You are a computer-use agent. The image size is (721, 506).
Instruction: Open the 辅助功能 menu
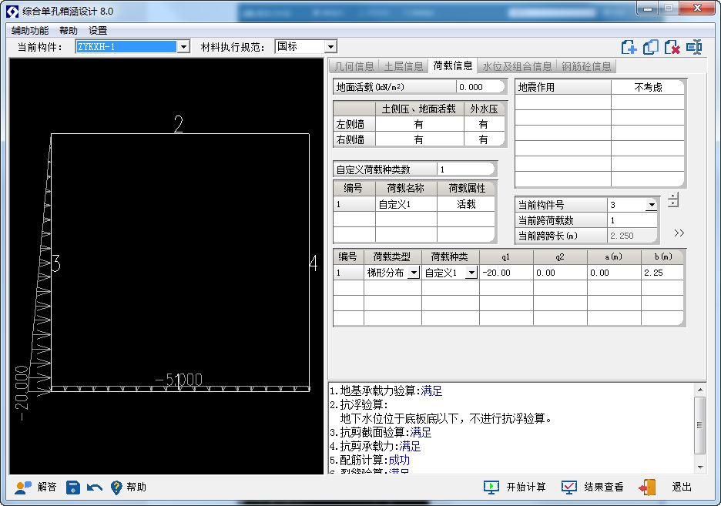pyautogui.click(x=30, y=31)
